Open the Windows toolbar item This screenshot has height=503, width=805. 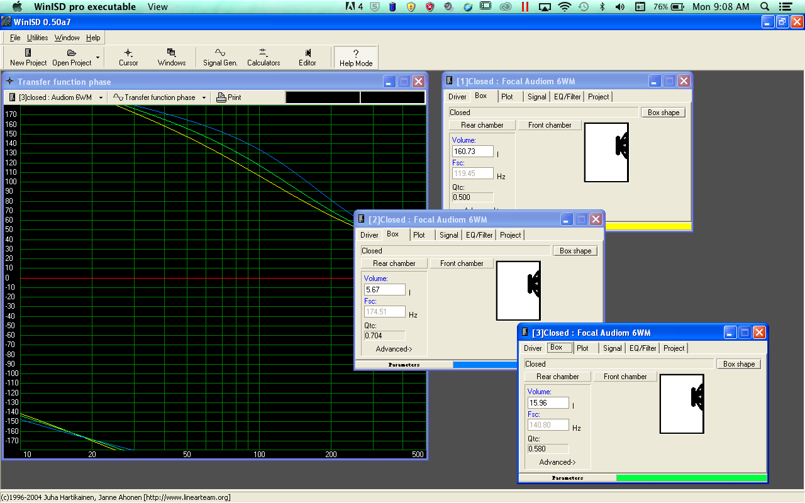point(172,57)
